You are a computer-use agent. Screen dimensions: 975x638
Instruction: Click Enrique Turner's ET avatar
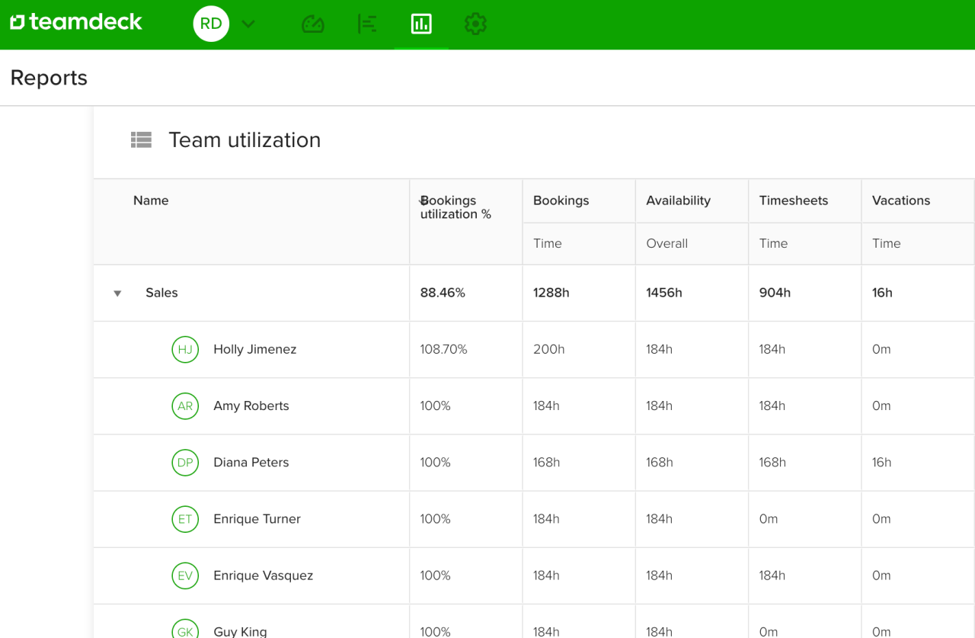(x=185, y=519)
